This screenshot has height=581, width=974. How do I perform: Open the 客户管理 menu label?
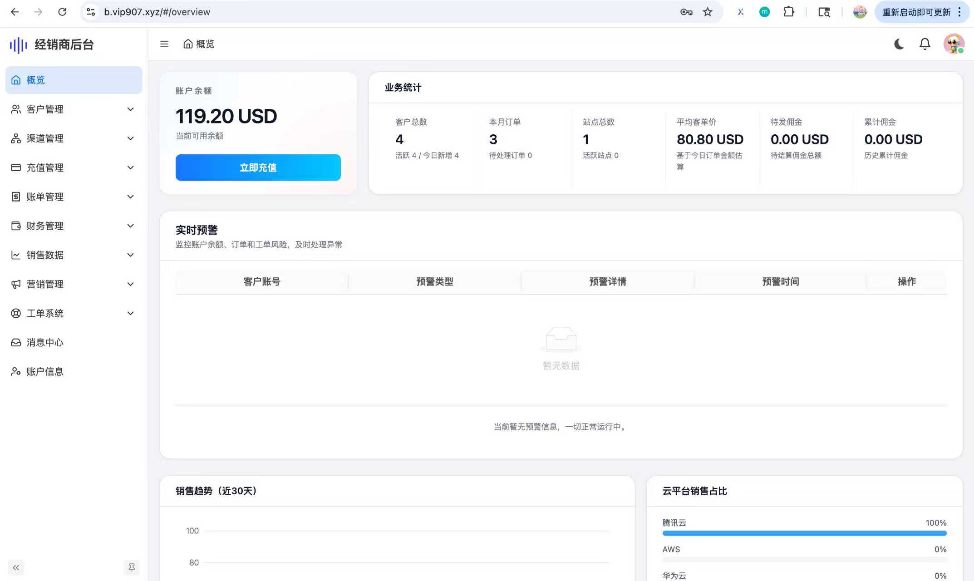(x=45, y=109)
